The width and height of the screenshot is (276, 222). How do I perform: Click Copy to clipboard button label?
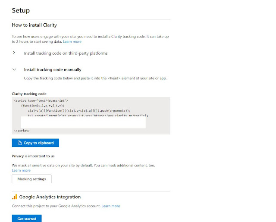[x=39, y=143]
